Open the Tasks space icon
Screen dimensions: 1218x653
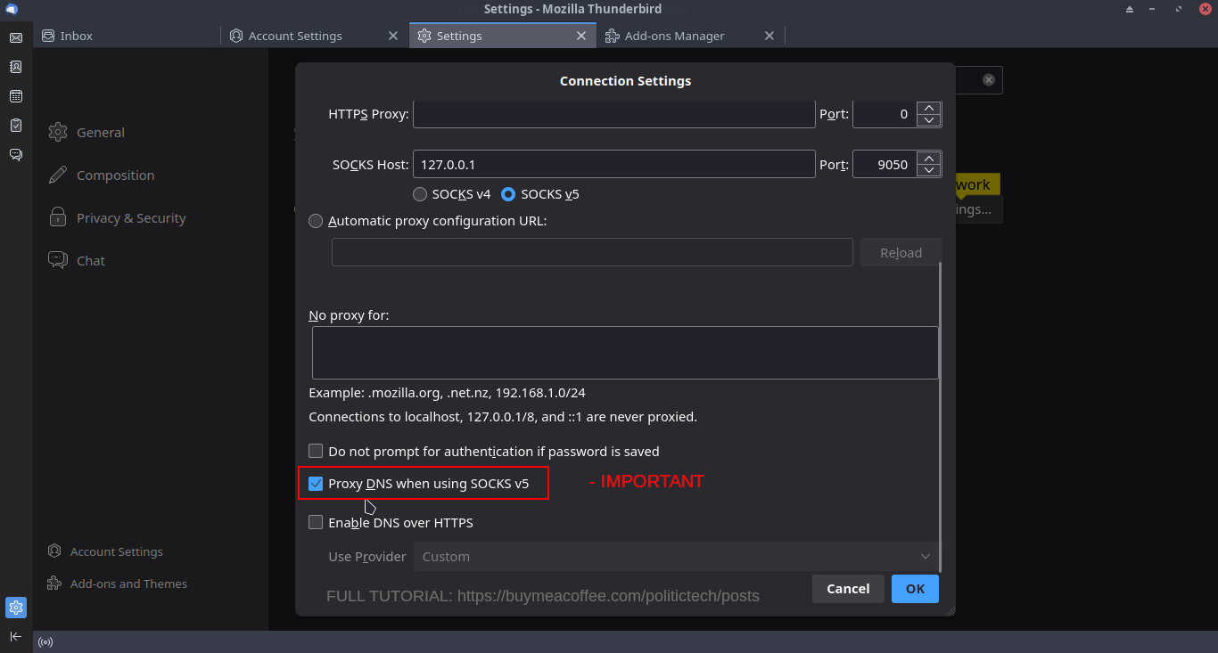(x=15, y=126)
